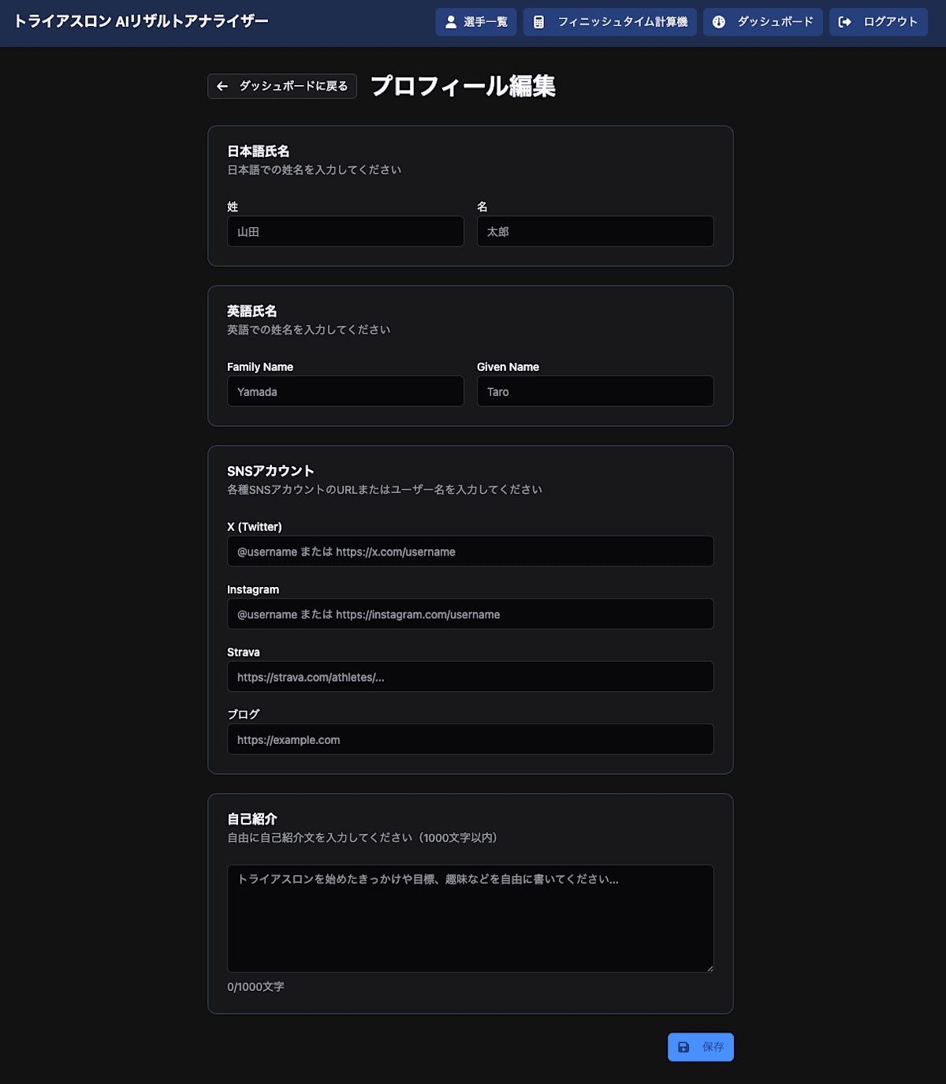Click the ブログ field label
Image resolution: width=946 pixels, height=1084 pixels.
point(244,715)
